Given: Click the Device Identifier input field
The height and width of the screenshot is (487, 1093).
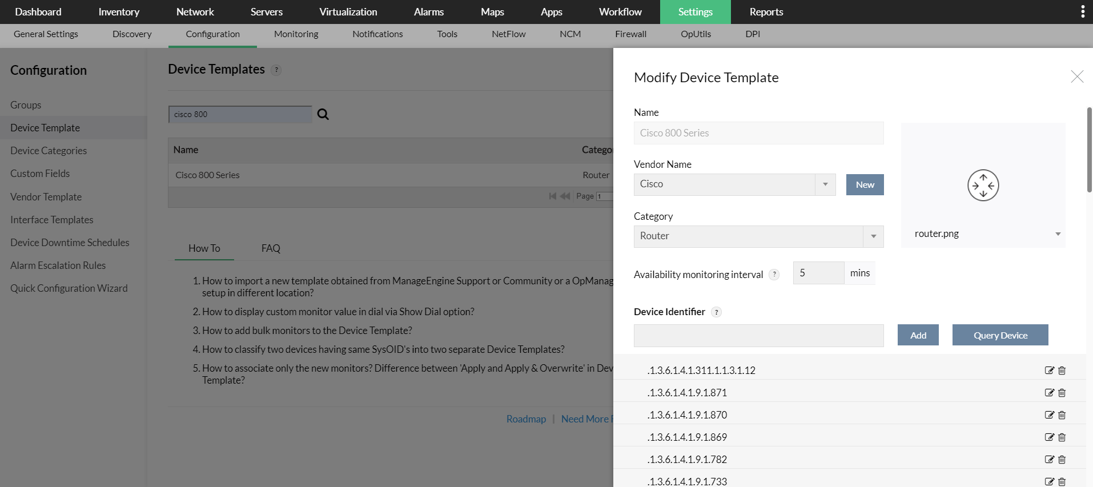Looking at the screenshot, I should point(758,336).
